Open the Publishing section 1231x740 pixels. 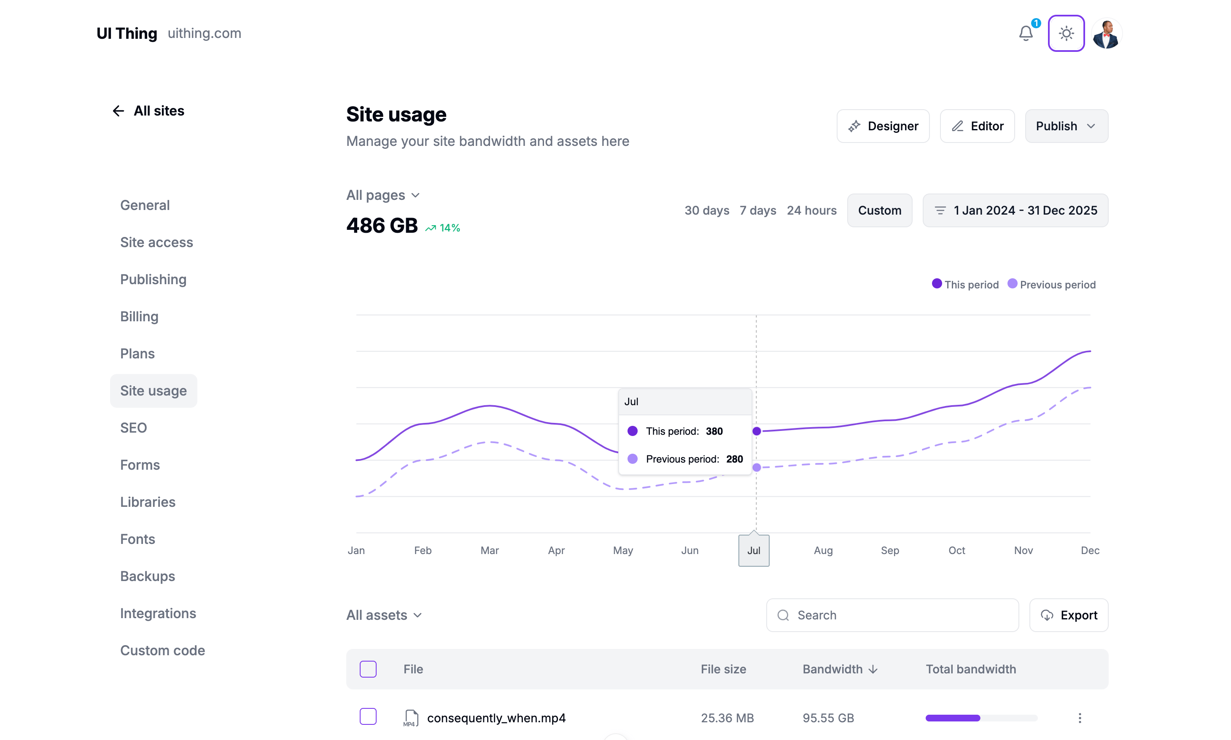(153, 279)
